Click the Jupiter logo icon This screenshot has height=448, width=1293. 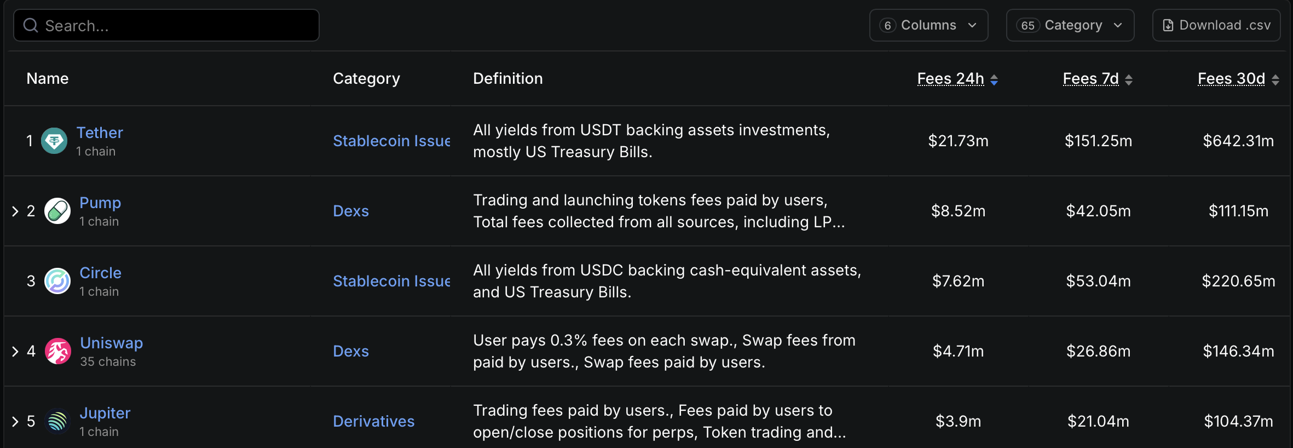(x=57, y=421)
